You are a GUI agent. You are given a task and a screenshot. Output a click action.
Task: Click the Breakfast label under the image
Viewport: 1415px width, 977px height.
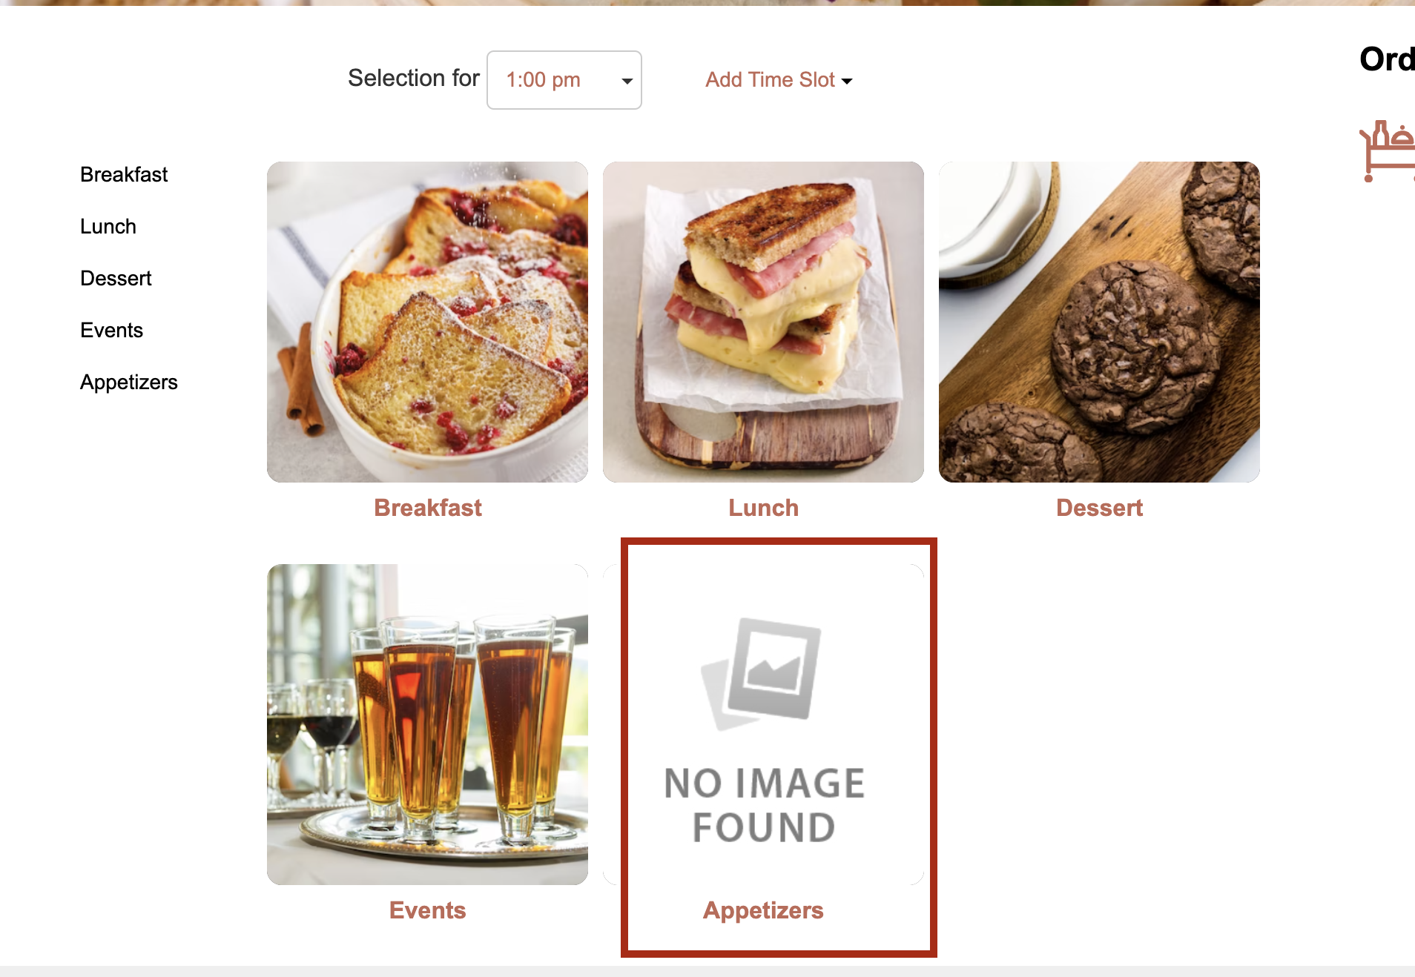click(428, 508)
